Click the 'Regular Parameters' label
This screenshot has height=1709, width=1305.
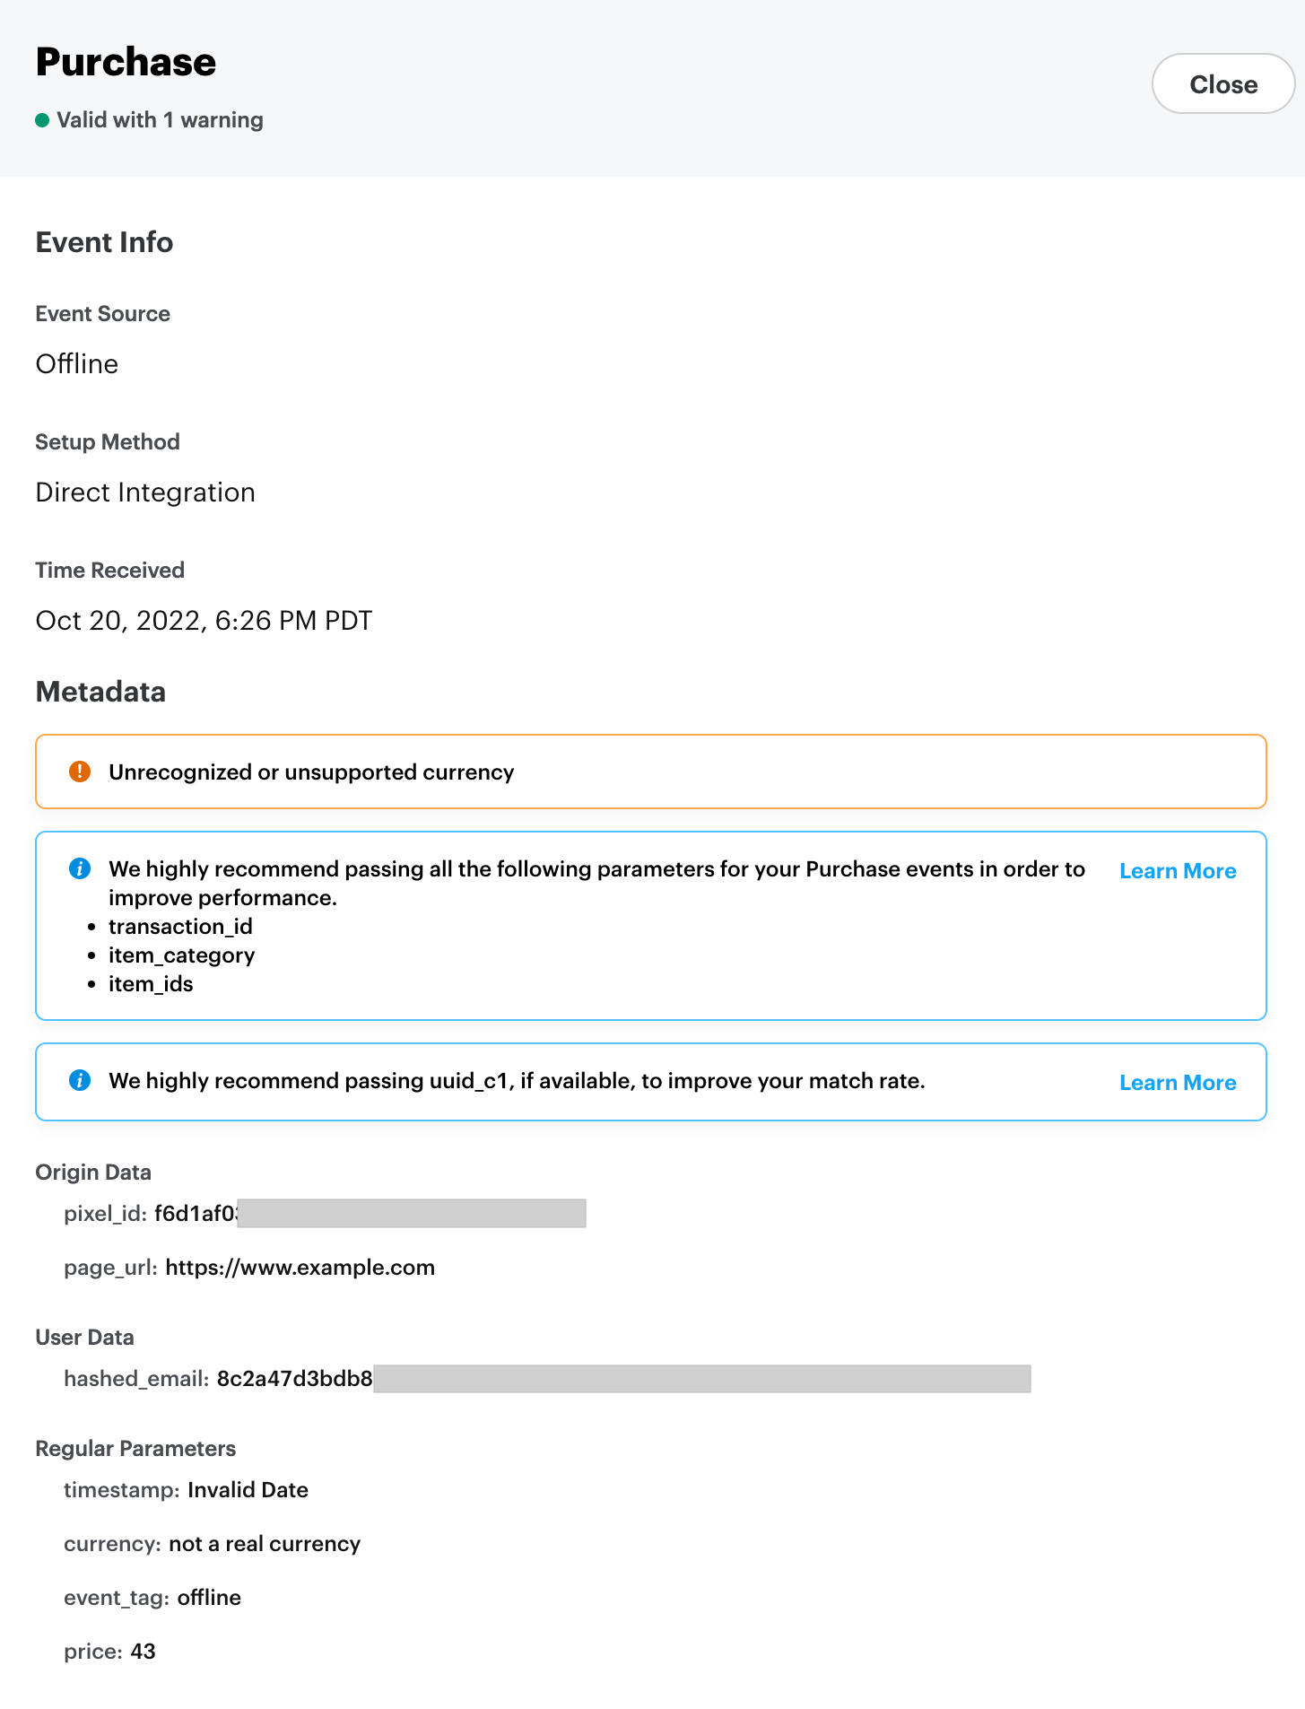[135, 1449]
